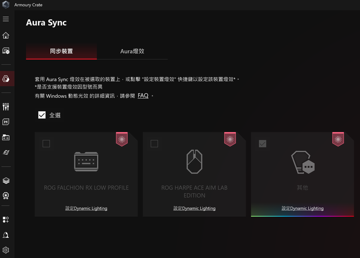Click the red lighting badge on 其他 card
This screenshot has height=258, width=360.
[338, 139]
